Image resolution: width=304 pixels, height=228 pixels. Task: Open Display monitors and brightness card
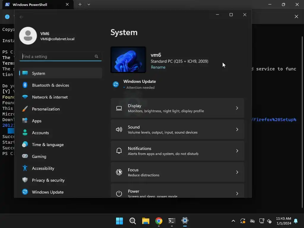click(x=178, y=108)
